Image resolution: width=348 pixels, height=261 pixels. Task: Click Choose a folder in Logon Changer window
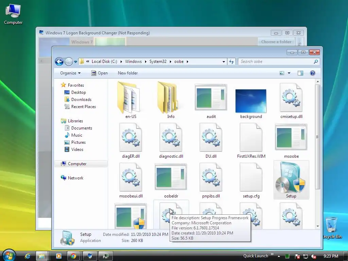click(x=276, y=42)
